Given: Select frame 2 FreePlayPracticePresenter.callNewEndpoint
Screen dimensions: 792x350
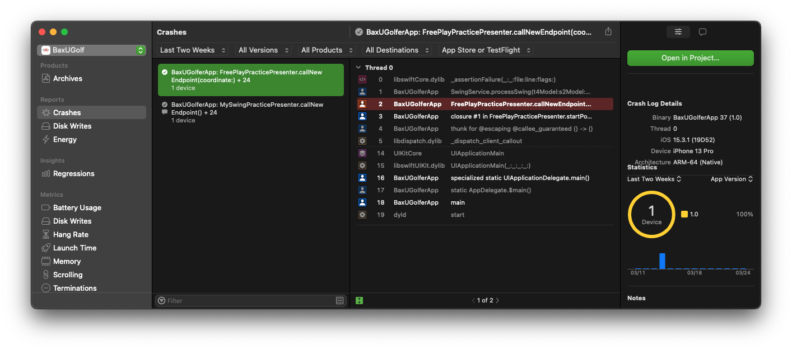Looking at the screenshot, I should 485,104.
